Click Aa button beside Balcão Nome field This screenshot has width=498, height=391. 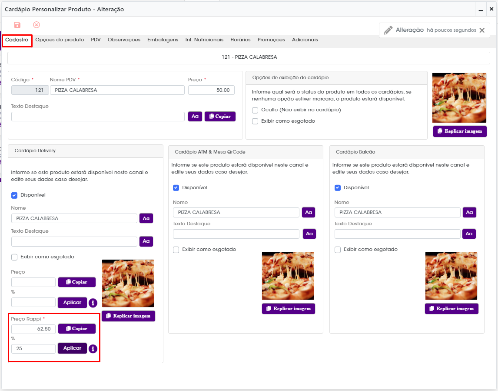click(469, 212)
